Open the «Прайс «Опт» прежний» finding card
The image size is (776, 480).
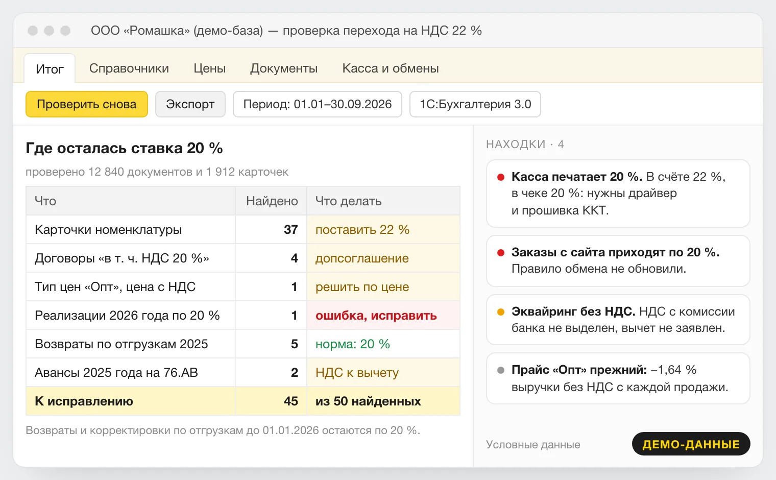(x=618, y=378)
